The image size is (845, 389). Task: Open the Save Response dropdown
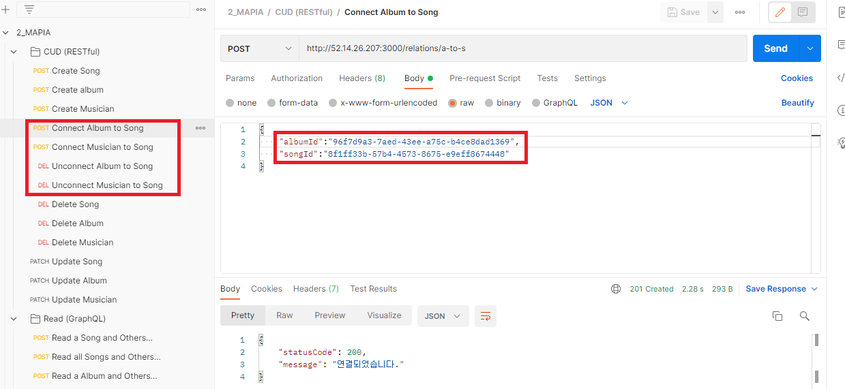[x=782, y=289]
